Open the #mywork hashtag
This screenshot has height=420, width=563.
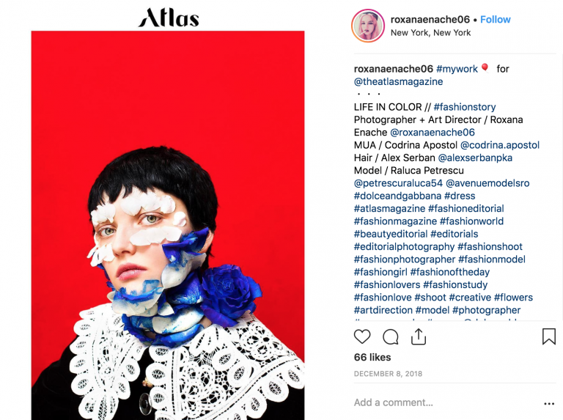[x=457, y=69]
